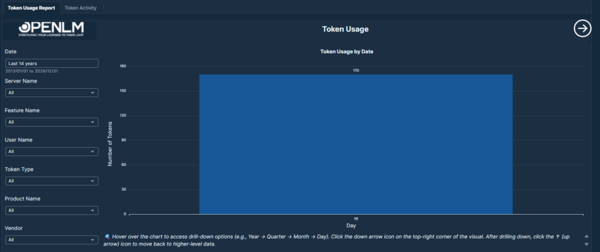This screenshot has height=252, width=600.
Task: Click the OpenLM logo
Action: (51, 29)
